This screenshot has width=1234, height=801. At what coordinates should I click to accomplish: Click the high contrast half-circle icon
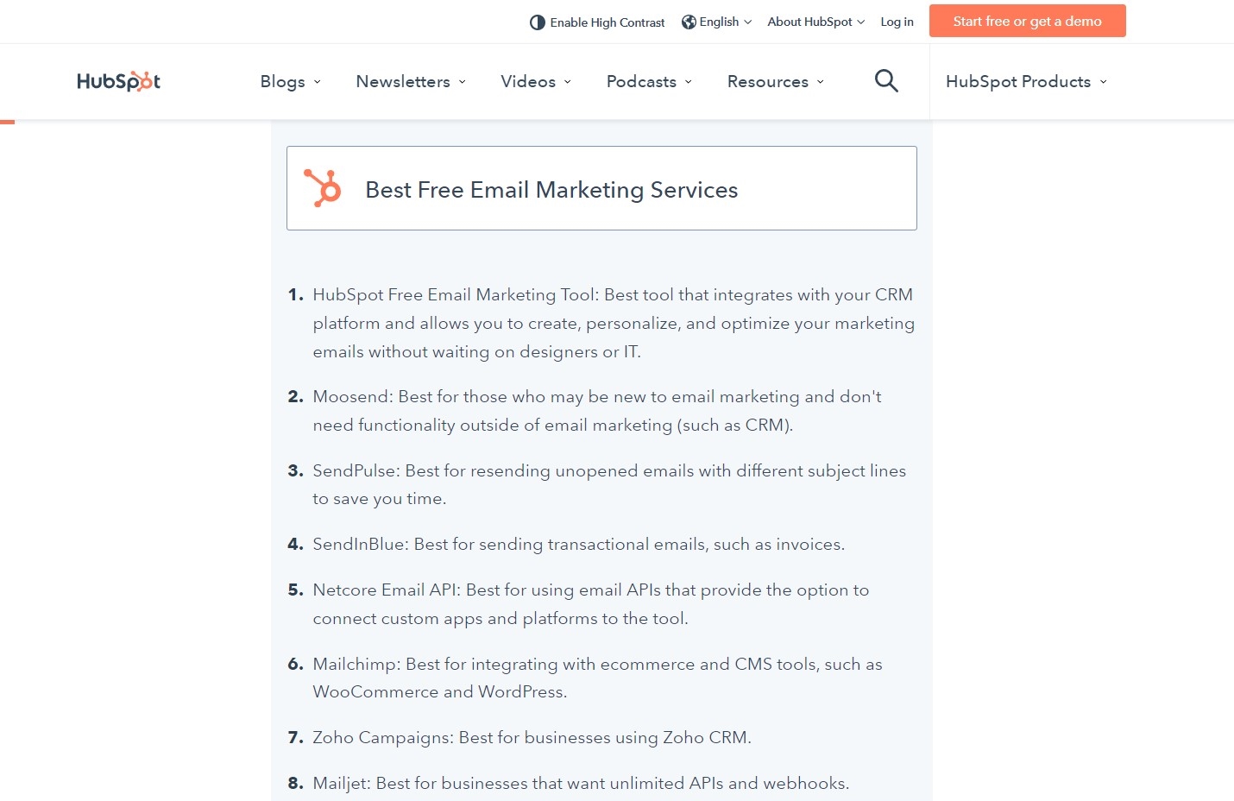coord(538,22)
